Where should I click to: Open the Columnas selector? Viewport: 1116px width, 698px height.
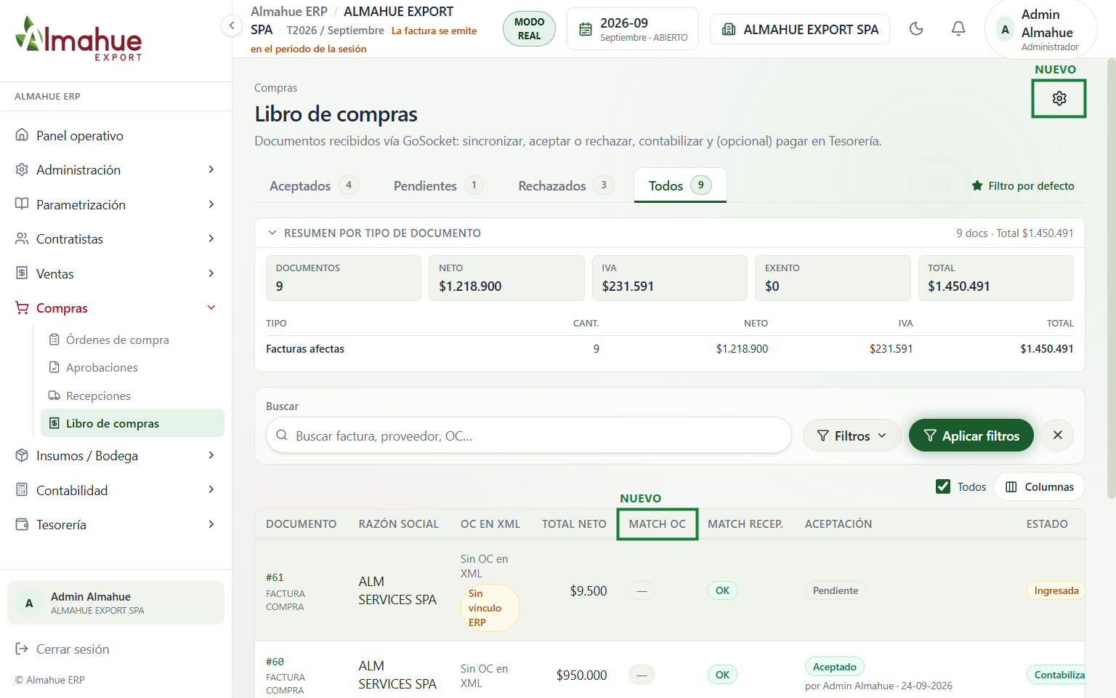click(x=1039, y=487)
